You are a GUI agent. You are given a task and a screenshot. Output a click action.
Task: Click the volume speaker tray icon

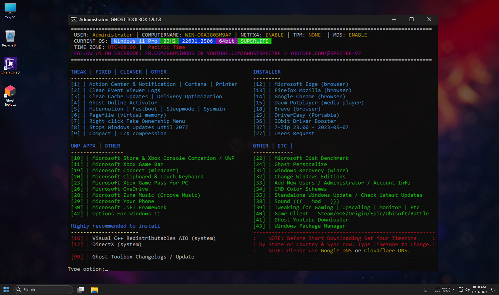coord(467,290)
